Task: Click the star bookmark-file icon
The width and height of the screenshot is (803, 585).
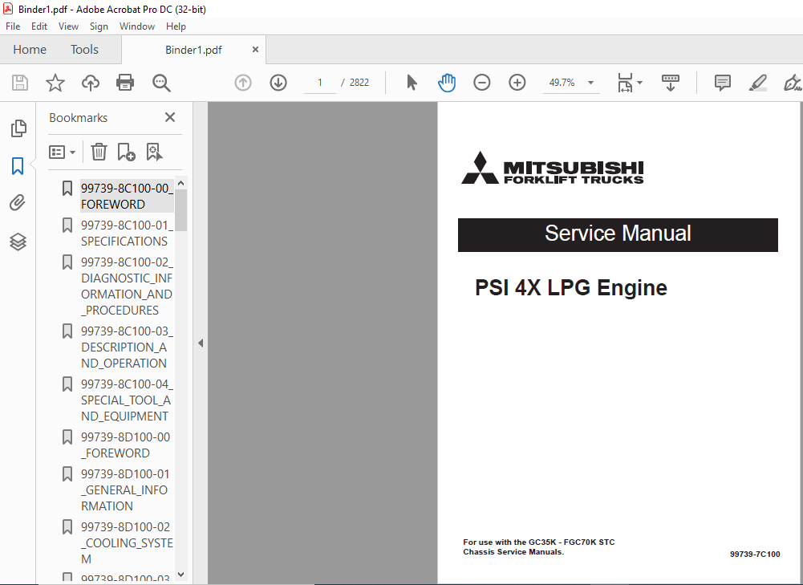Action: pos(55,83)
